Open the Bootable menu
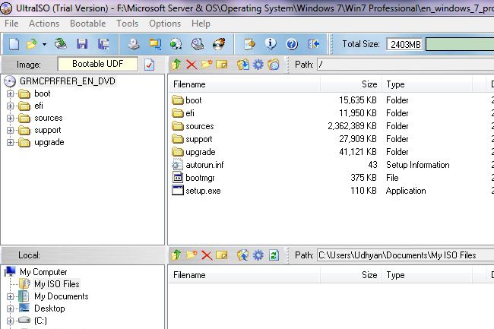494x329 pixels. point(88,24)
